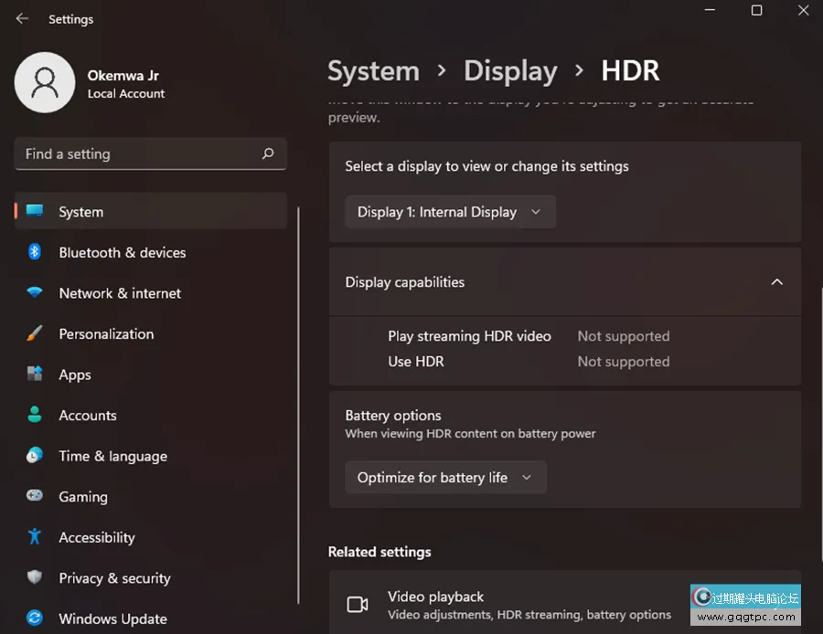Click the Video playback icon
This screenshot has width=823, height=634.
[x=358, y=604]
